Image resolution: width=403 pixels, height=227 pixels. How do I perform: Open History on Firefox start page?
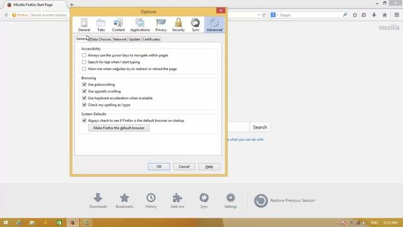pyautogui.click(x=151, y=201)
